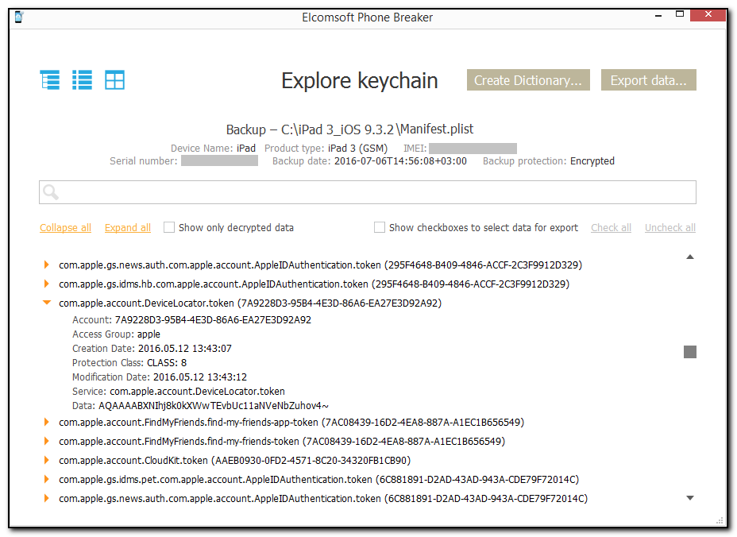Open the grid view icon
The height and width of the screenshot is (537, 737).
pos(114,79)
